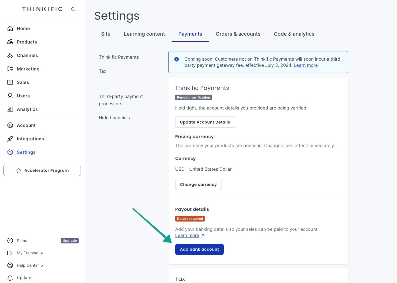The image size is (397, 283).
Task: Click the Pricing currency heading
Action: pos(194,136)
